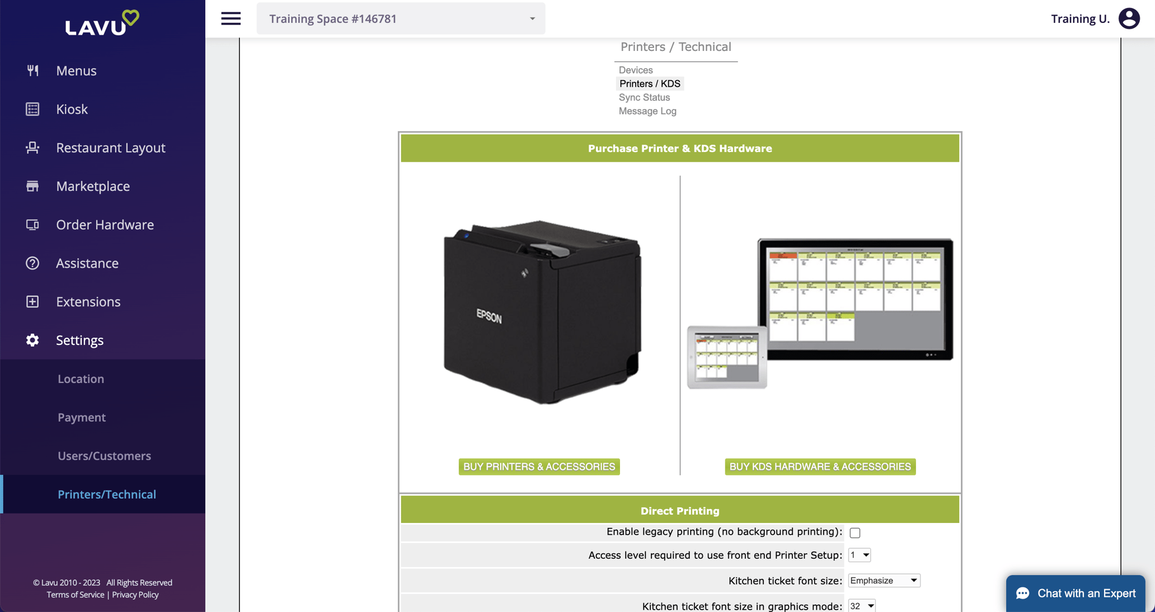Click the Kiosk sidebar icon

(32, 109)
